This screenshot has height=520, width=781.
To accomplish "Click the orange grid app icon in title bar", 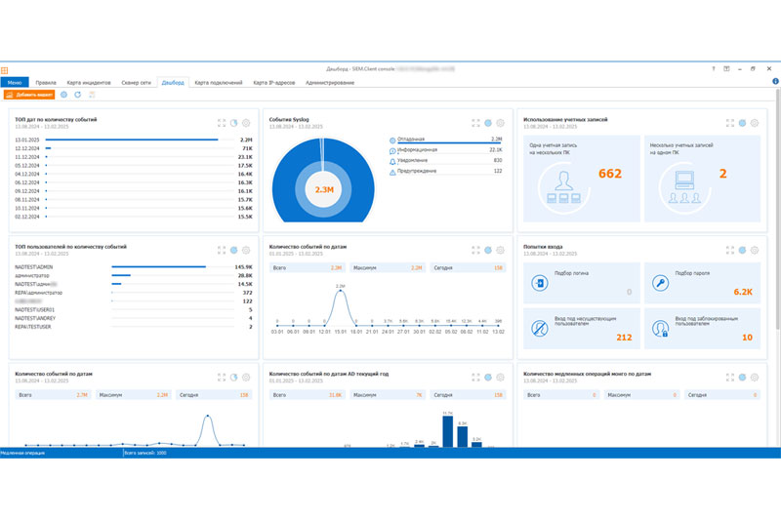I will [x=5, y=70].
